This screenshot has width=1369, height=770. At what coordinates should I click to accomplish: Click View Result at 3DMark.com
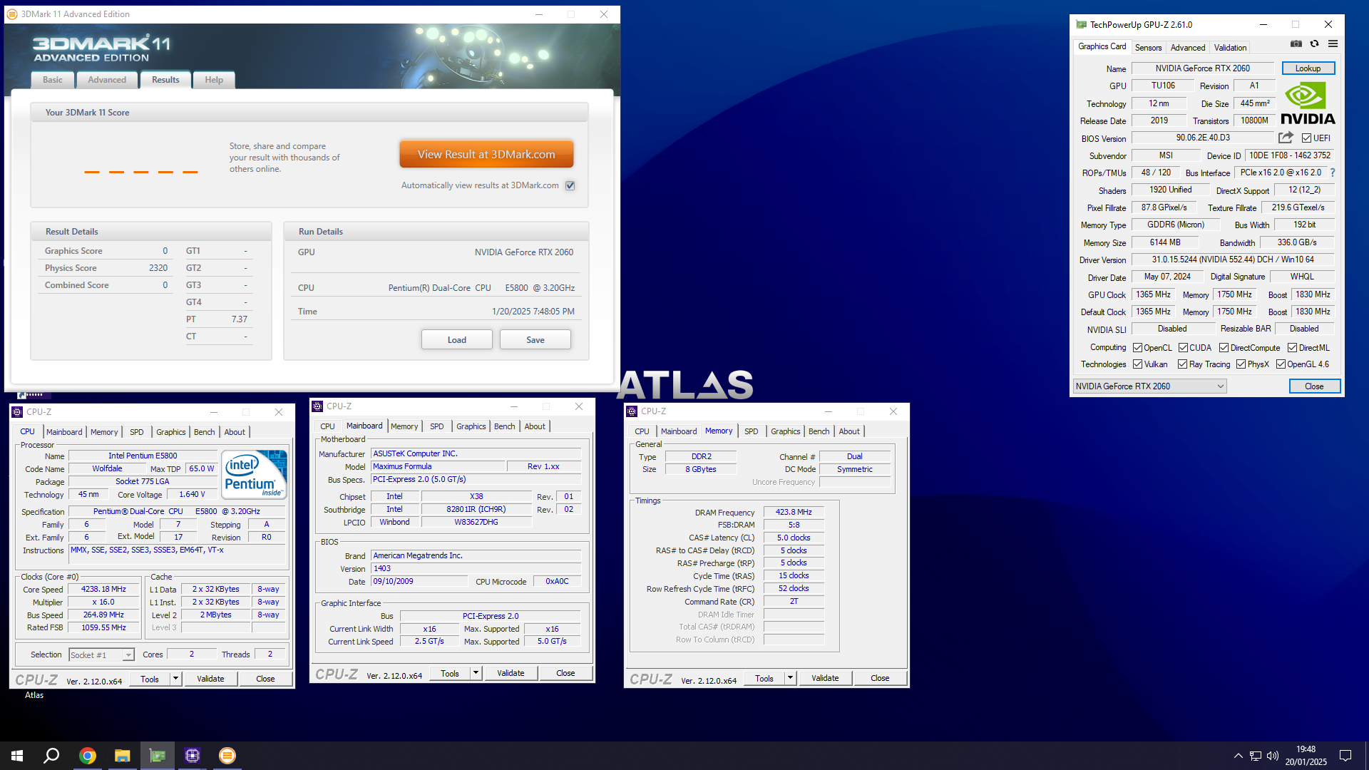click(486, 154)
